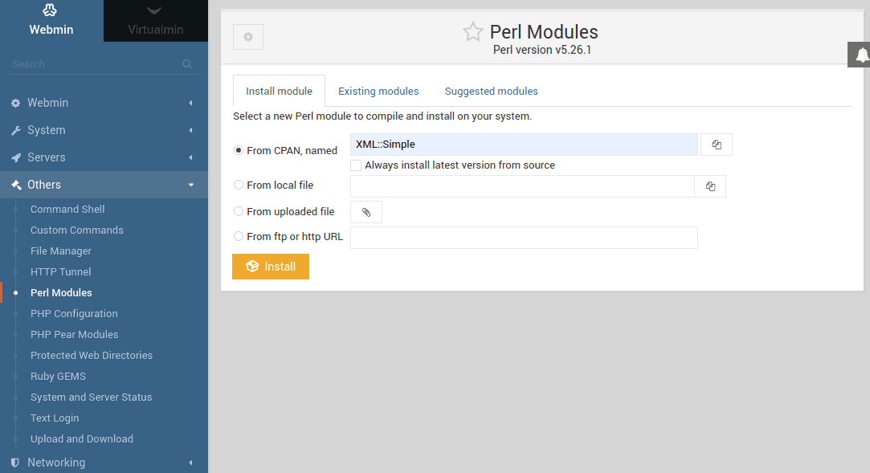Open Install module tab
The image size is (870, 473).
point(279,91)
